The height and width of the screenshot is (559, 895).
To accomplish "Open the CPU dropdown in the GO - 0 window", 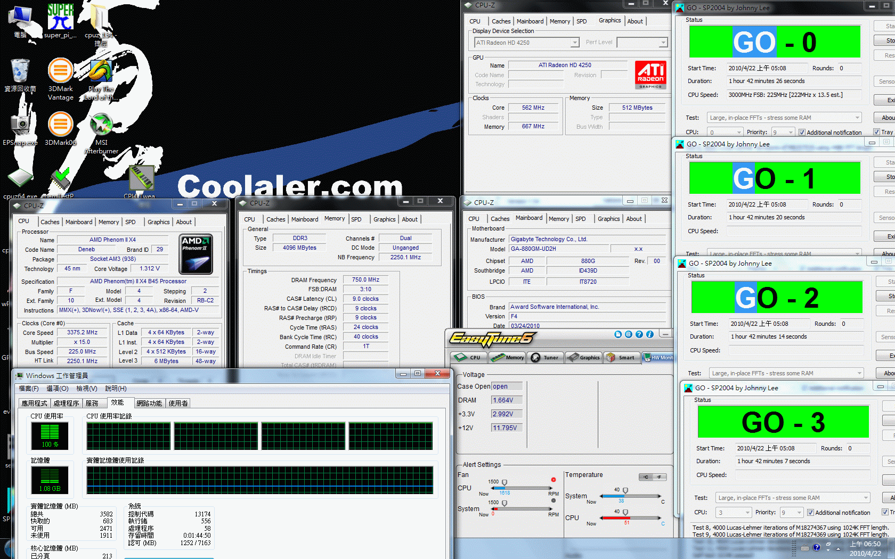I will [x=725, y=132].
